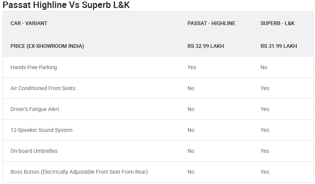315x184 pixels.
Task: Click Passat's No for Driver's Fatigue Alert
Action: point(191,109)
